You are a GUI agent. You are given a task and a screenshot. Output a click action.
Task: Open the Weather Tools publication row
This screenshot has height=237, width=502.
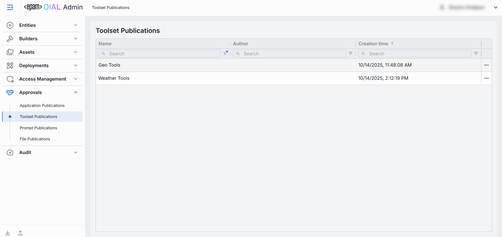click(x=114, y=78)
